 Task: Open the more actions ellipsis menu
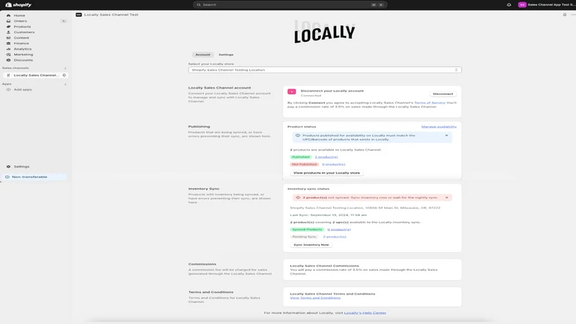(572, 14)
